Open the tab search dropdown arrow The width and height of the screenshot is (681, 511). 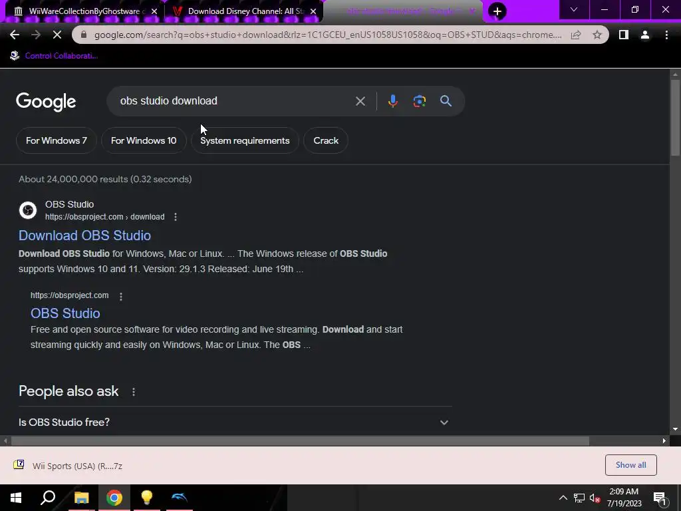point(574,9)
